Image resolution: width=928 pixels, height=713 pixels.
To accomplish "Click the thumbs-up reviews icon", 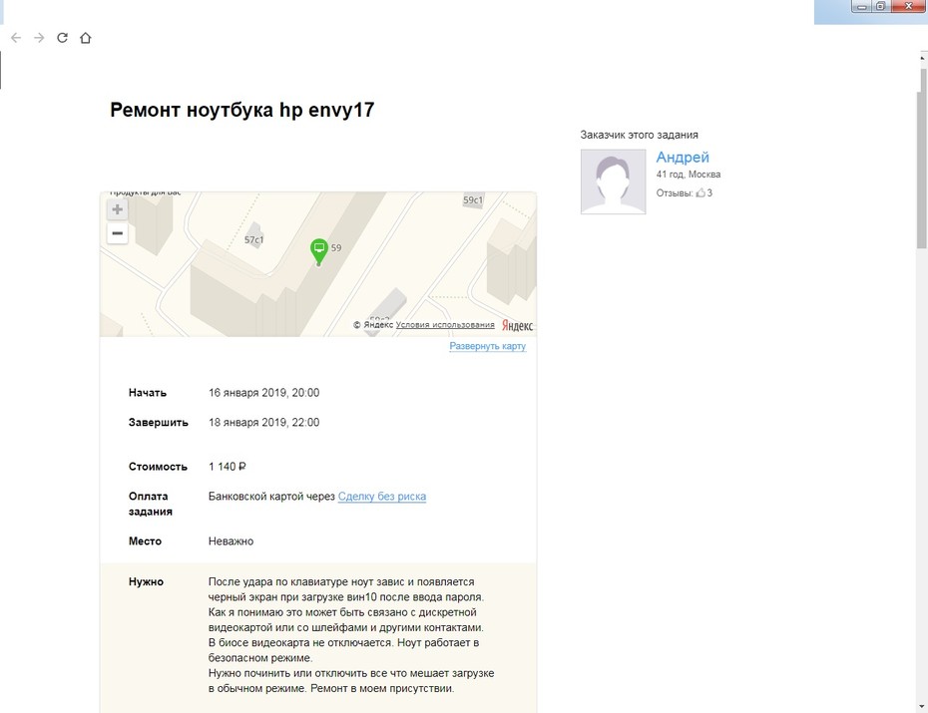I will click(700, 192).
